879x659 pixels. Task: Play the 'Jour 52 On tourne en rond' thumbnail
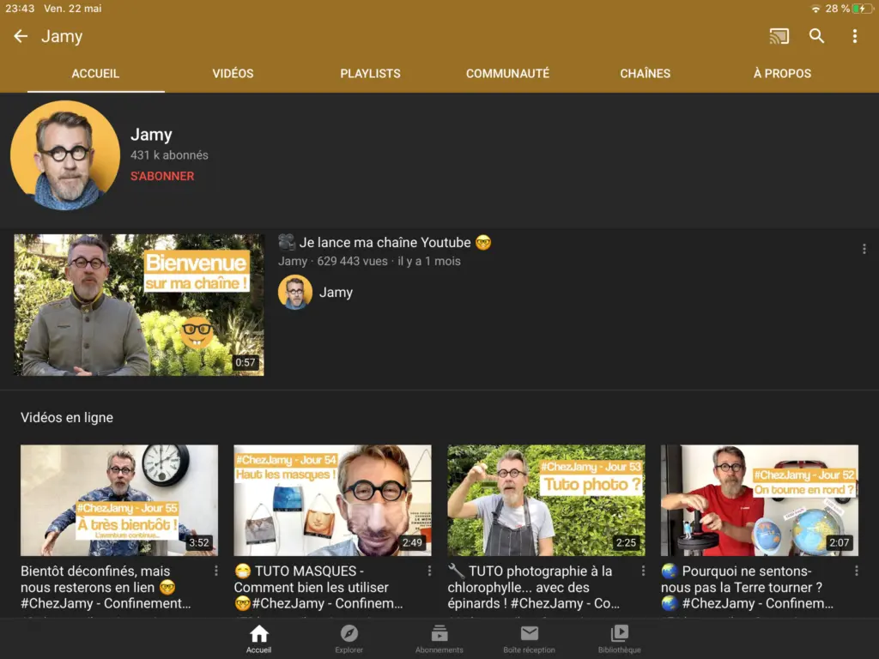[x=759, y=500]
